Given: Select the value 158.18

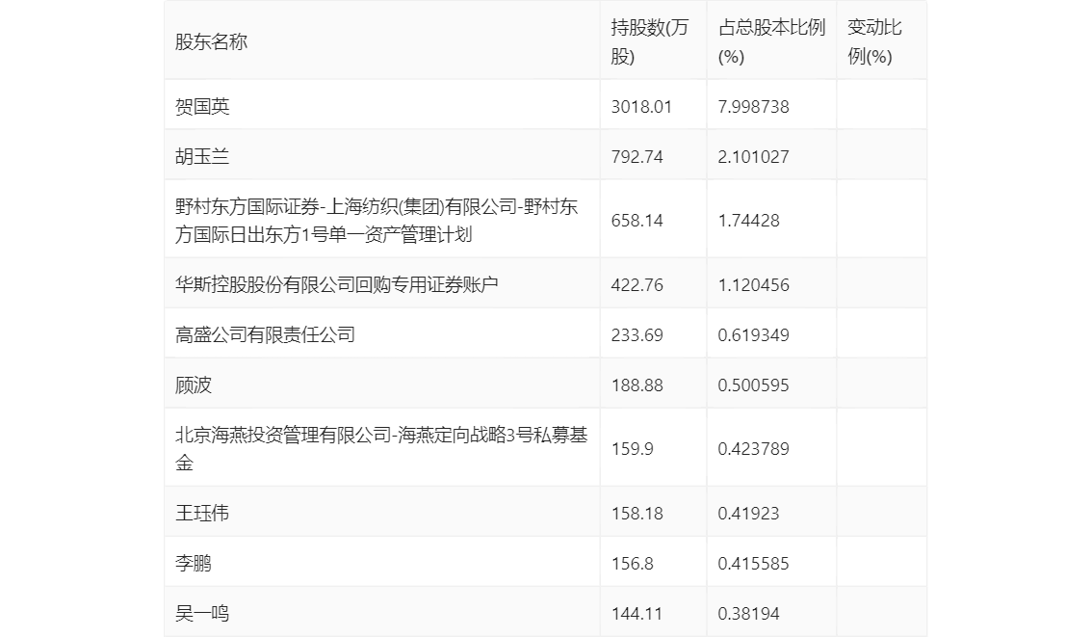Looking at the screenshot, I should [x=637, y=514].
